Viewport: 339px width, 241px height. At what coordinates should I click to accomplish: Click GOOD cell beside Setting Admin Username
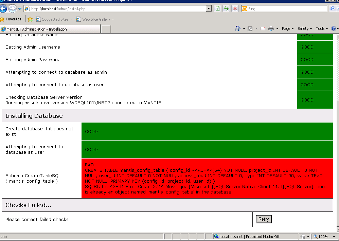click(x=315, y=47)
